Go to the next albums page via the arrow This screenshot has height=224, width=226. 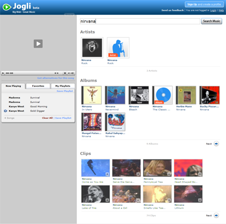pos(216,144)
